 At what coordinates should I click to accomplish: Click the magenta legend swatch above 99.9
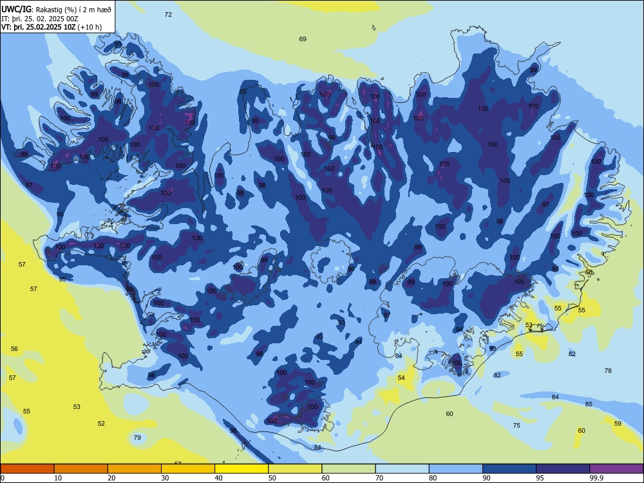(x=616, y=469)
